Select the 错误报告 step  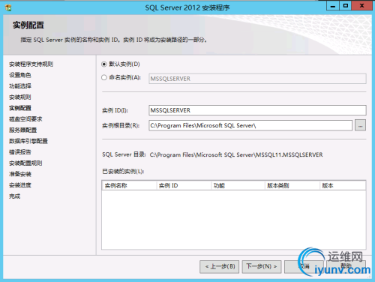click(20, 152)
